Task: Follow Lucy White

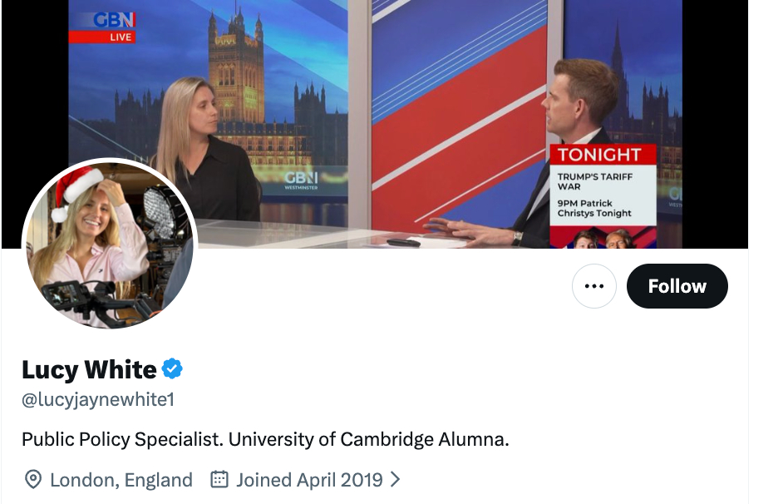Action: pos(677,286)
